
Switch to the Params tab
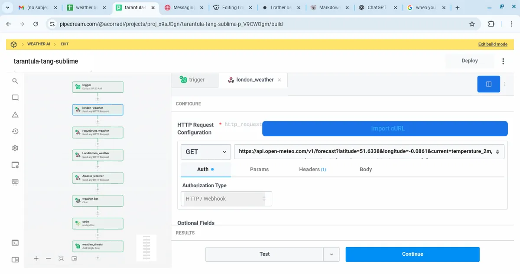[259, 170]
